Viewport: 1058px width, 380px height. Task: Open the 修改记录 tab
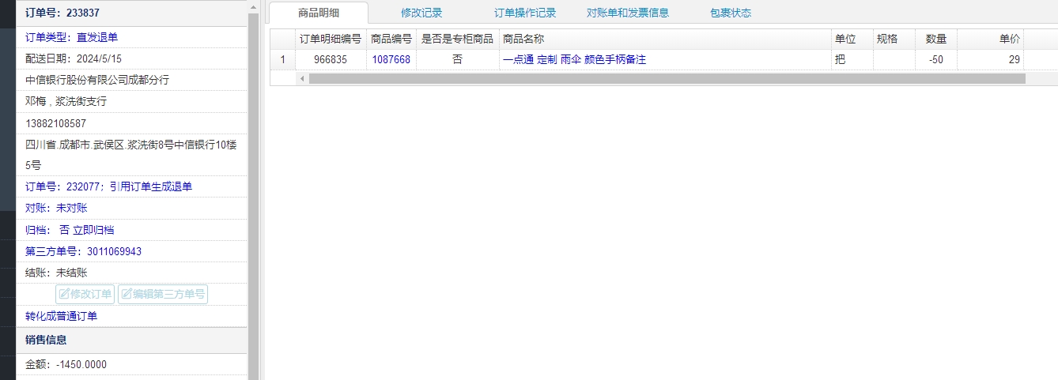click(421, 13)
